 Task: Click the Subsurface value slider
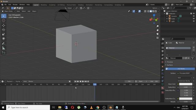coord(186,87)
